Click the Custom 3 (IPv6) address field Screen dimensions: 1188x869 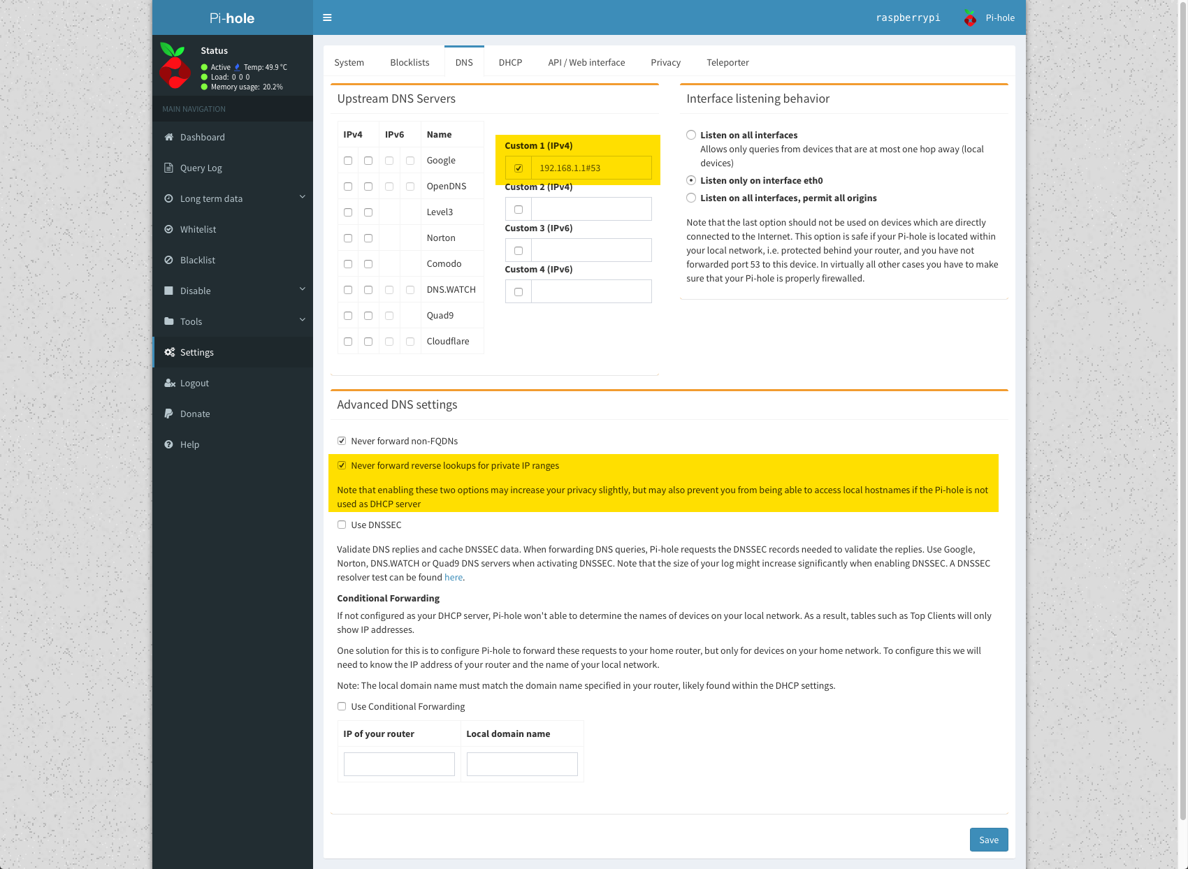[591, 250]
